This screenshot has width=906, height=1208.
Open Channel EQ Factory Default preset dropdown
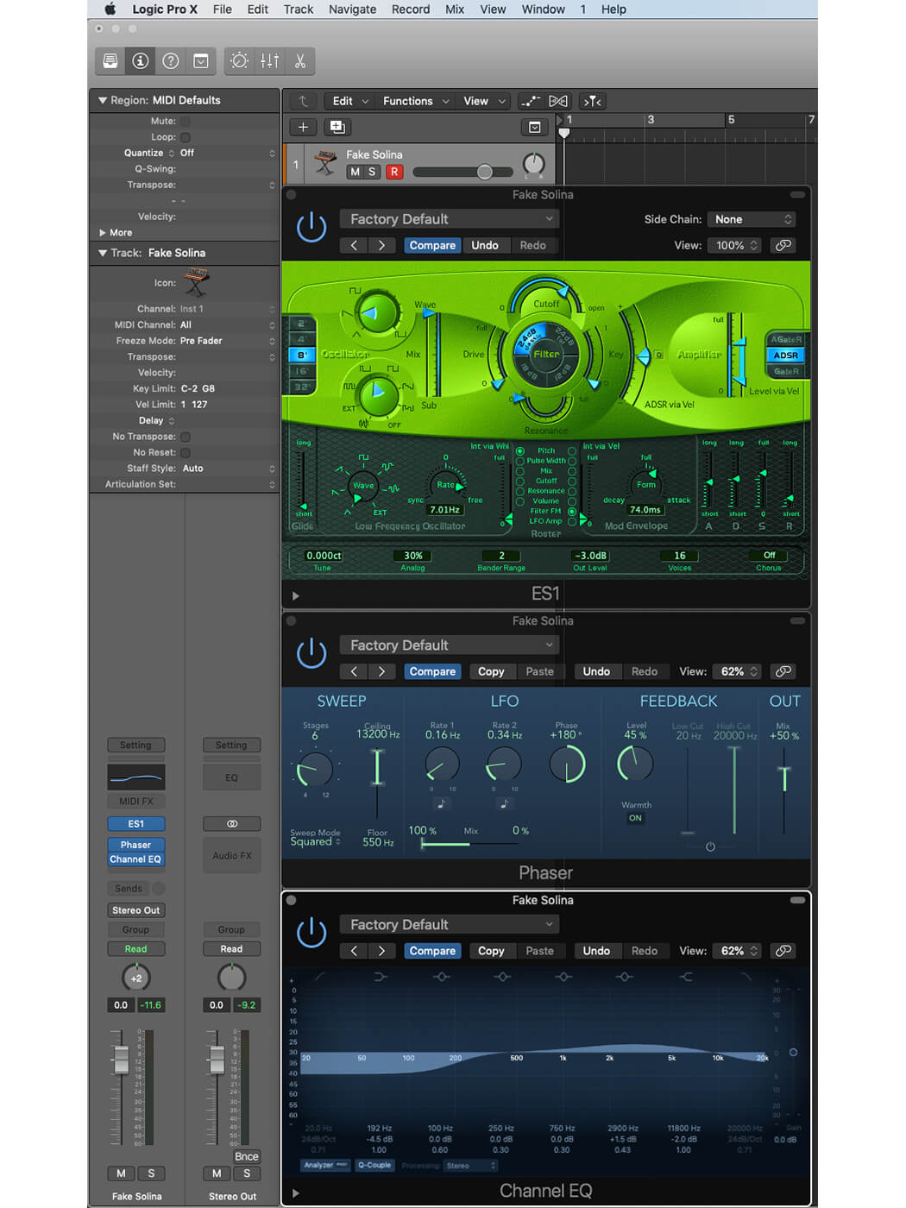pyautogui.click(x=449, y=925)
